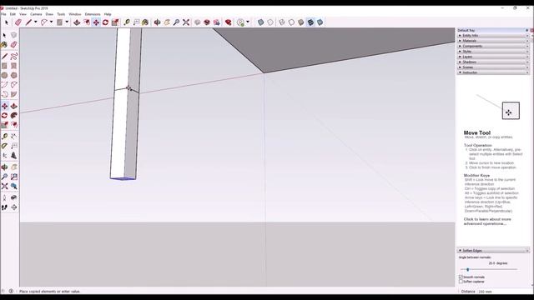
Task: Open the Help menu
Action: (108, 14)
